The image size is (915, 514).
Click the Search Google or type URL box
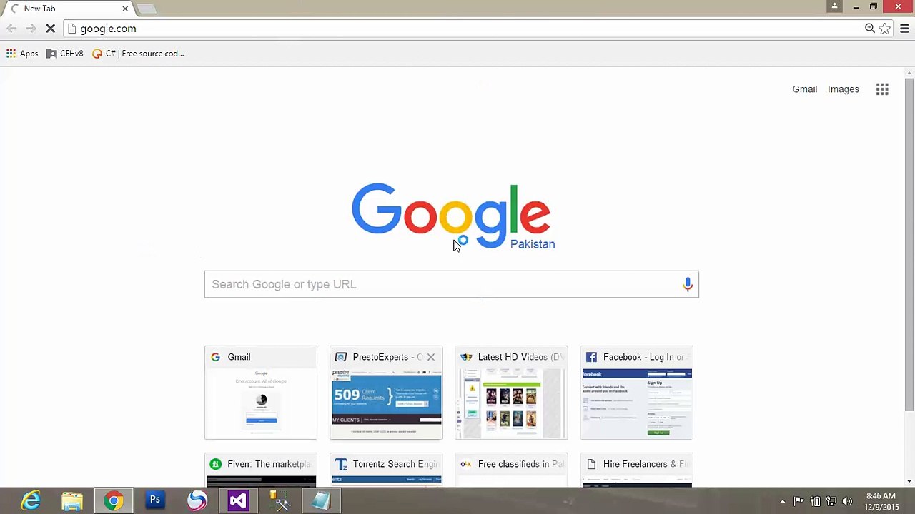pos(452,284)
